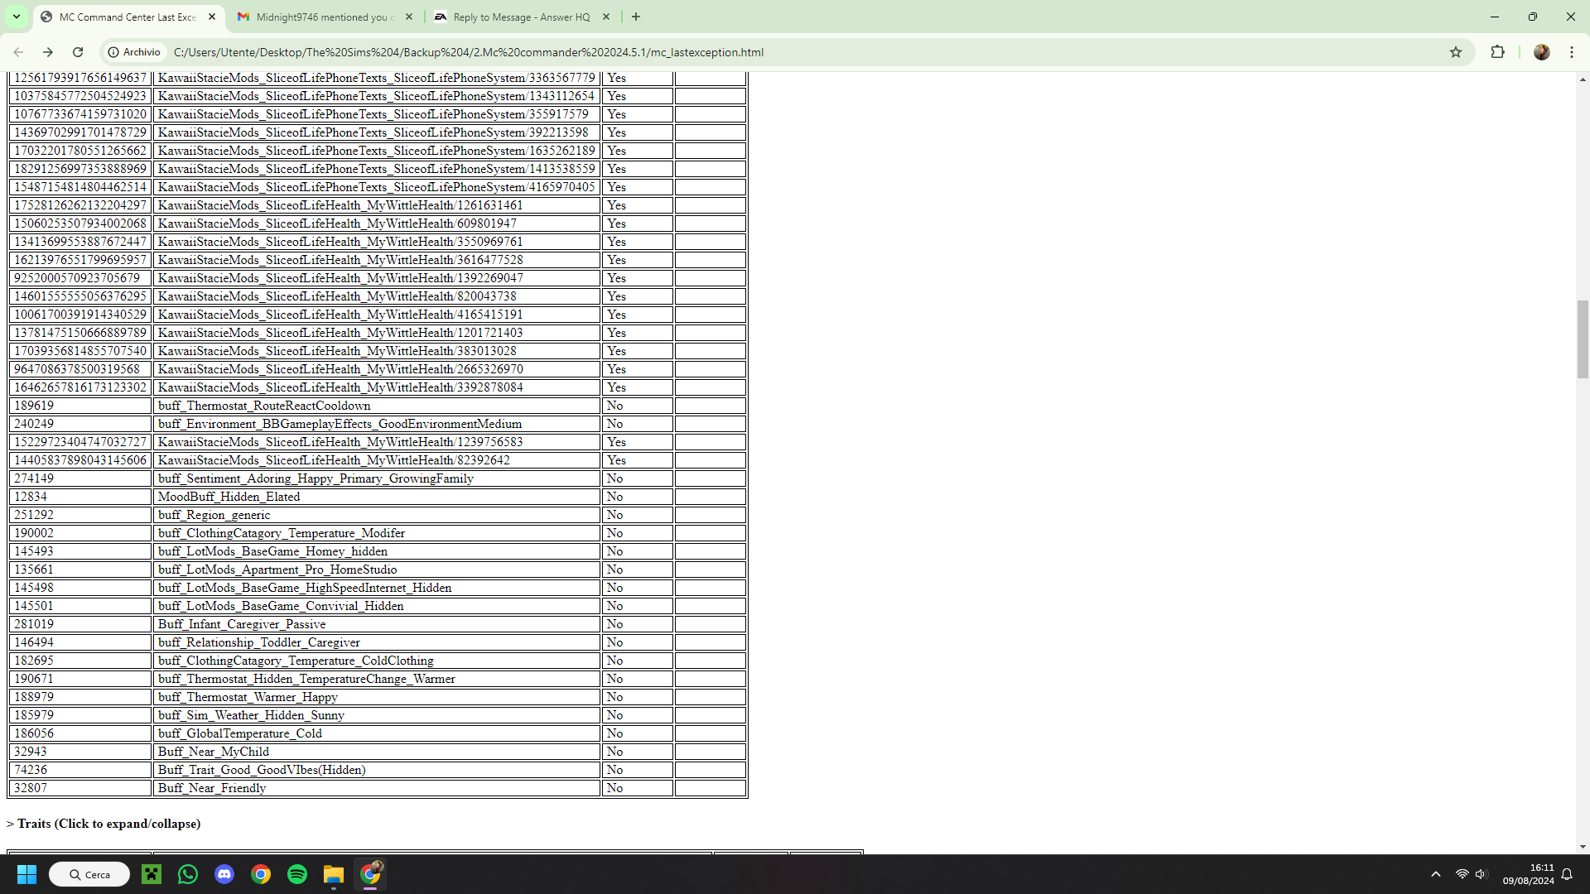1590x894 pixels.
Task: Open the tab search chevron
Action: coord(16,17)
